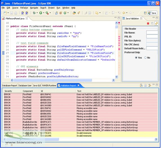Open the Refactor menu
161x148 pixels.
coord(24,8)
